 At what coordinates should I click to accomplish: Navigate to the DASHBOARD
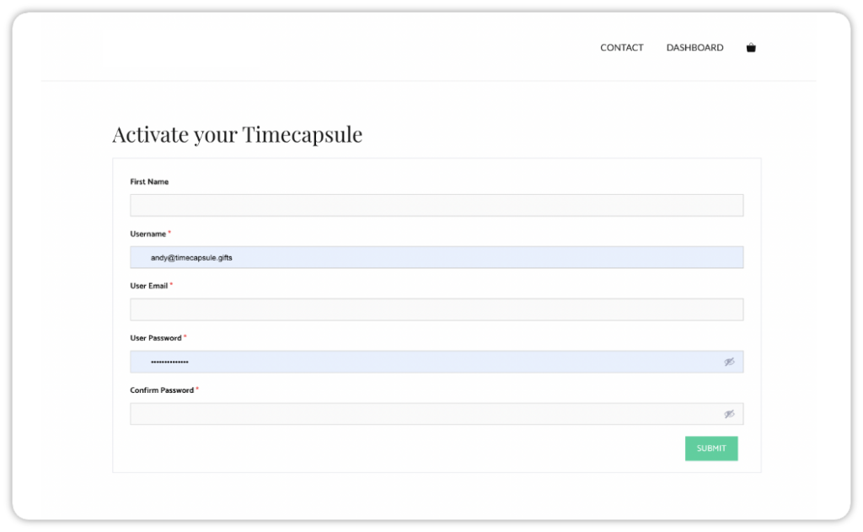pyautogui.click(x=694, y=47)
